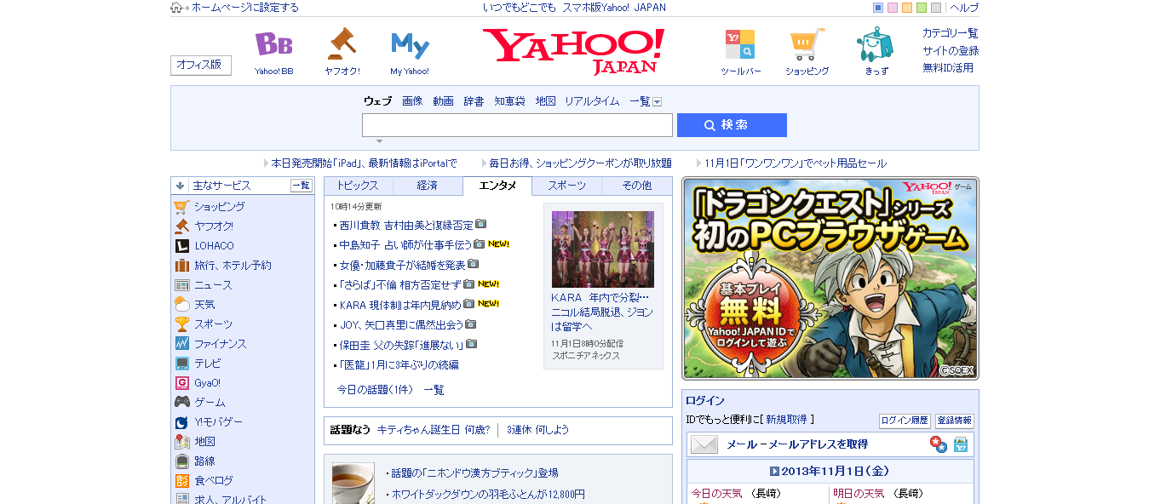Click the Yahoo! JAPAN logo
The image size is (1149, 504).
pyautogui.click(x=573, y=50)
